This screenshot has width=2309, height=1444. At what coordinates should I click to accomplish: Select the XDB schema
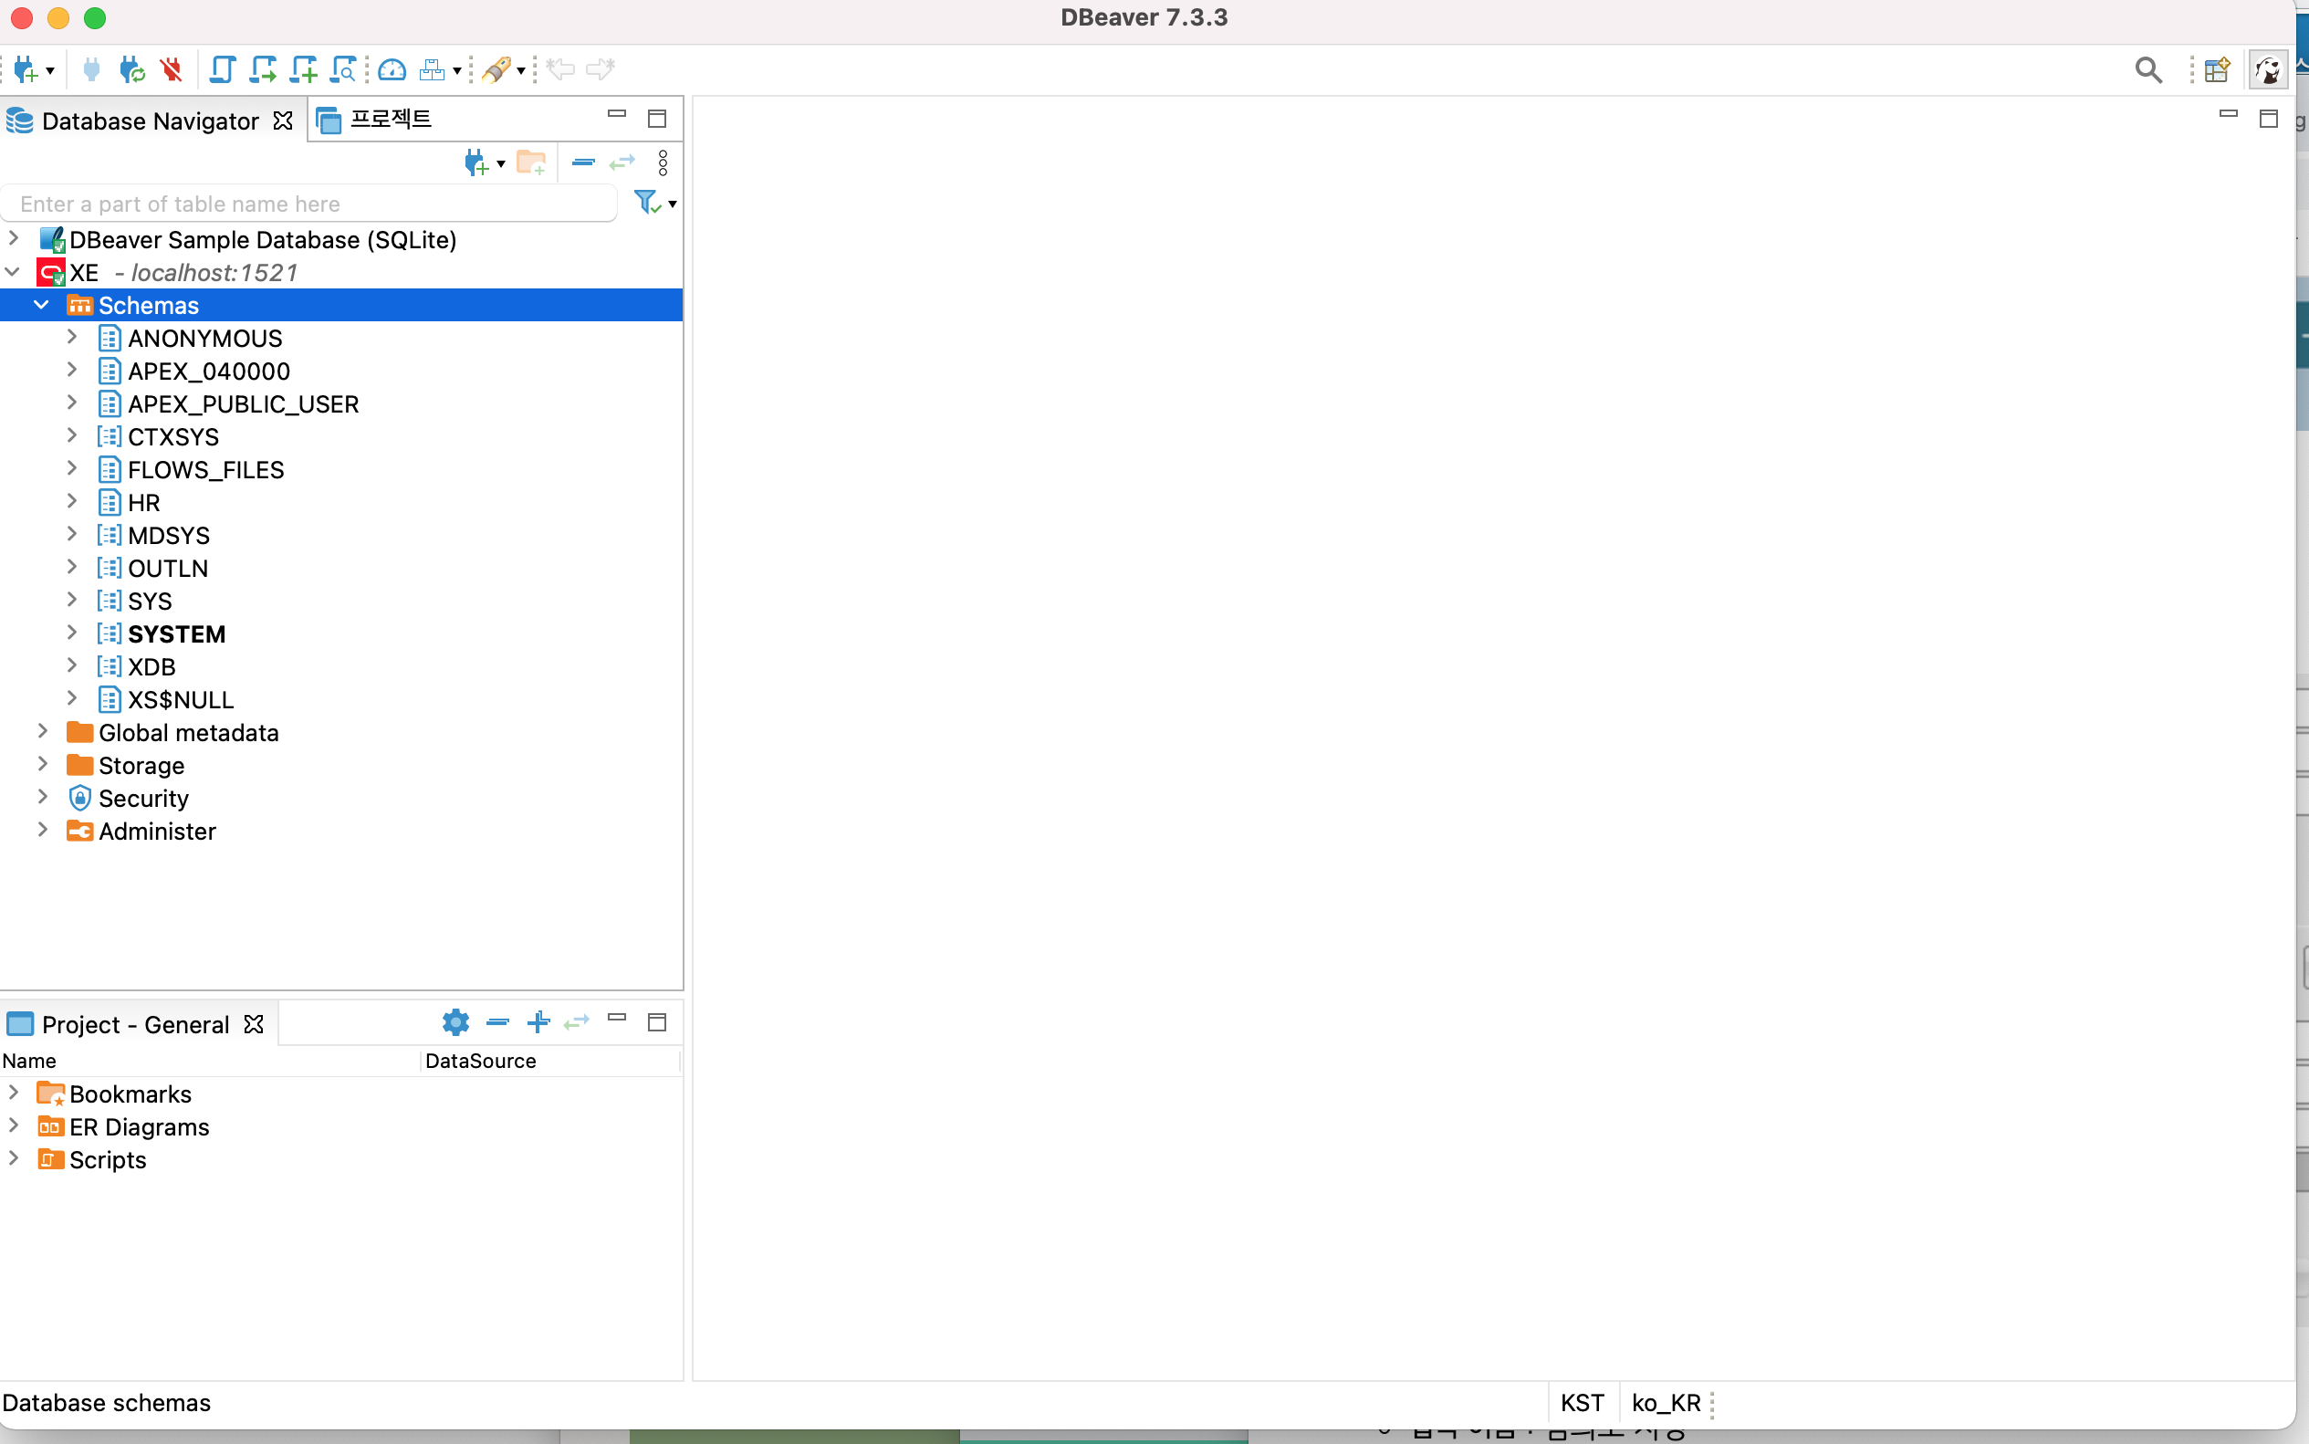click(151, 666)
